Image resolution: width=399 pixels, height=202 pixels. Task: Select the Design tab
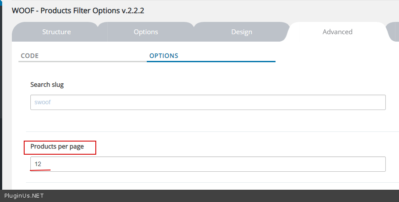click(242, 32)
